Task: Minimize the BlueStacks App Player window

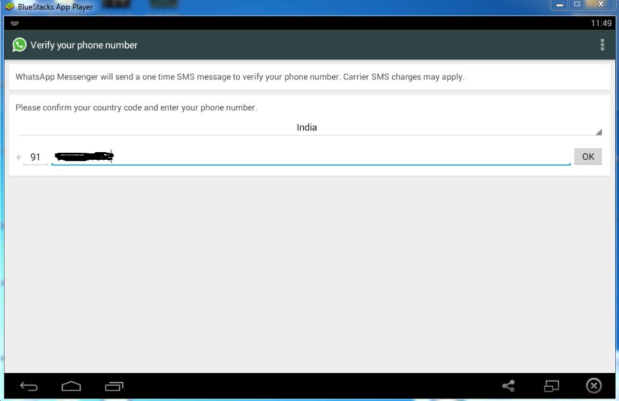Action: point(559,4)
